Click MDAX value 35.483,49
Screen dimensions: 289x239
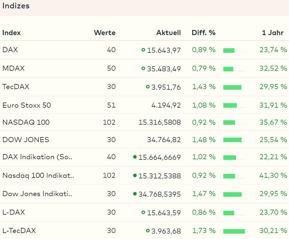[164, 69]
